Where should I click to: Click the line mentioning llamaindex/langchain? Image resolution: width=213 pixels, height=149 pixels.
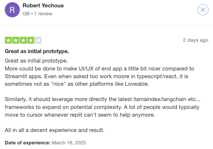pos(102,99)
